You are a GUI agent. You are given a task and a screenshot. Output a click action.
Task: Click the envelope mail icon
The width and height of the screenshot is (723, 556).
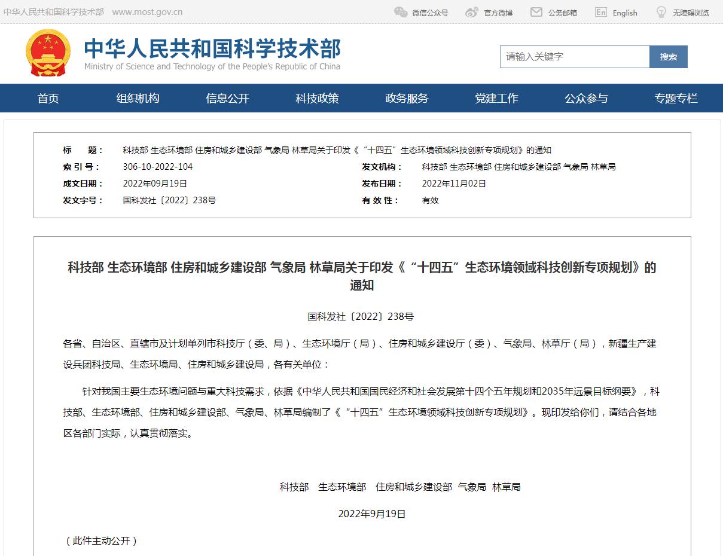pyautogui.click(x=536, y=13)
